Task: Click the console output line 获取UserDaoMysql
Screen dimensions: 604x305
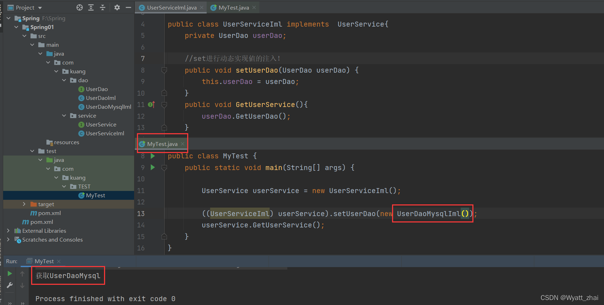Action: (x=68, y=276)
